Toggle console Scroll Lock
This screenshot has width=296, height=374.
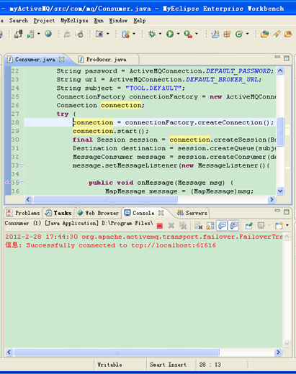click(210, 226)
